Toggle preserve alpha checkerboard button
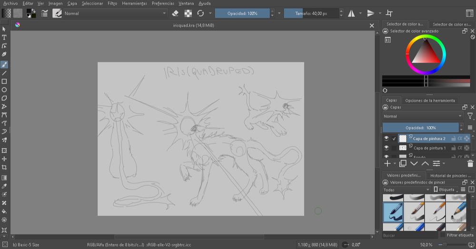Image resolution: width=476 pixels, height=249 pixels. point(188,13)
